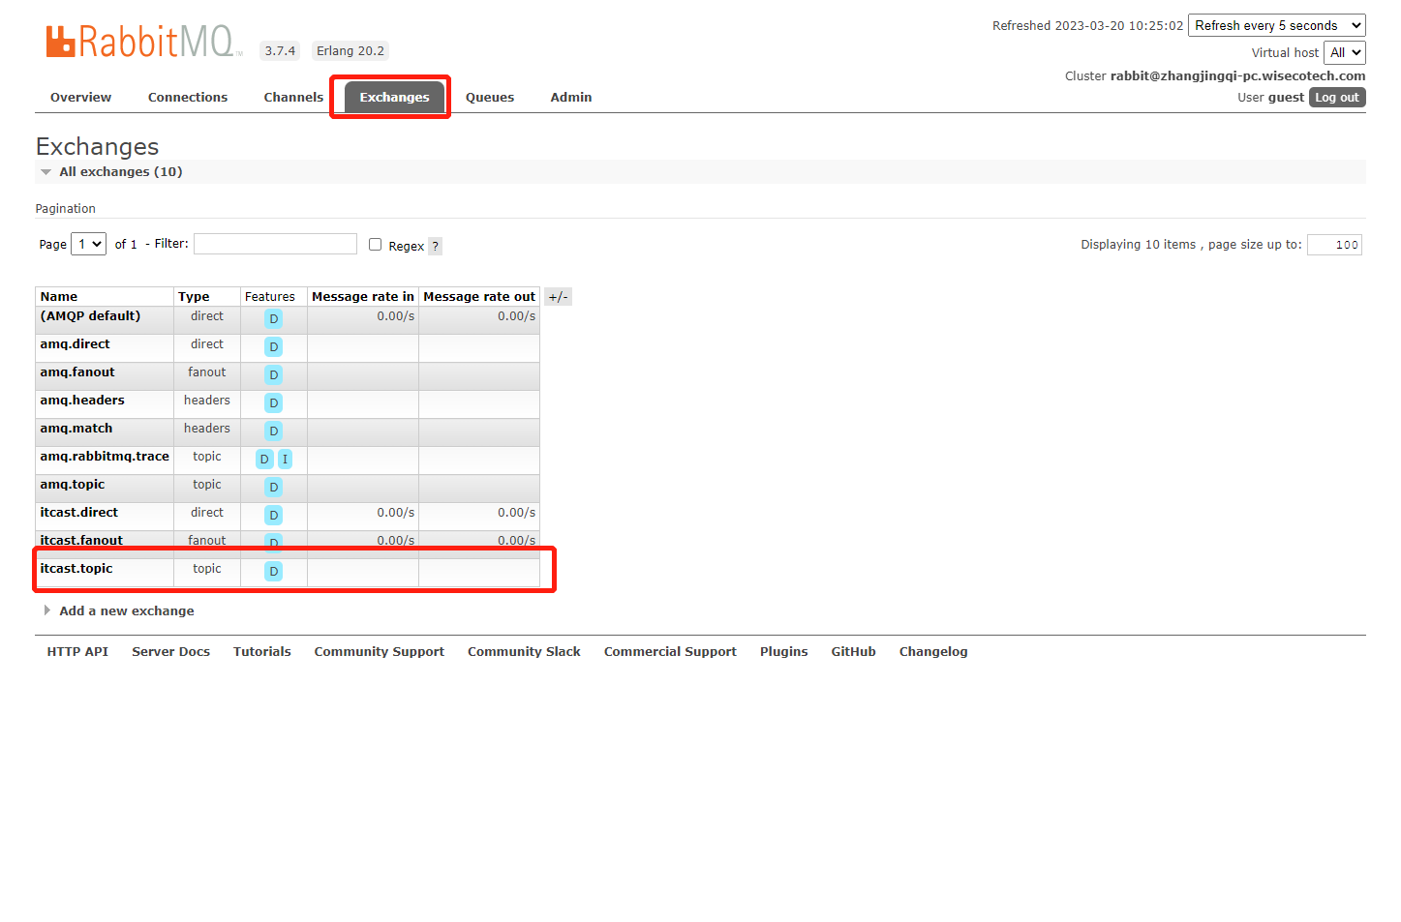Open the amq.rabbitmq.trace exchange
1401x922 pixels.
(x=105, y=456)
